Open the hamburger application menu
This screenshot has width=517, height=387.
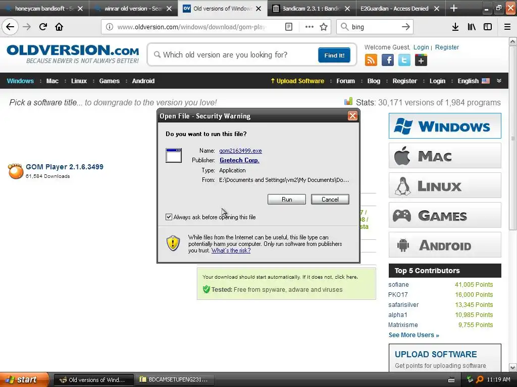click(507, 27)
